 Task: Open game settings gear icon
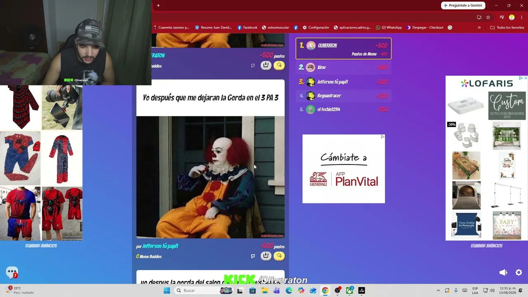coord(519,272)
